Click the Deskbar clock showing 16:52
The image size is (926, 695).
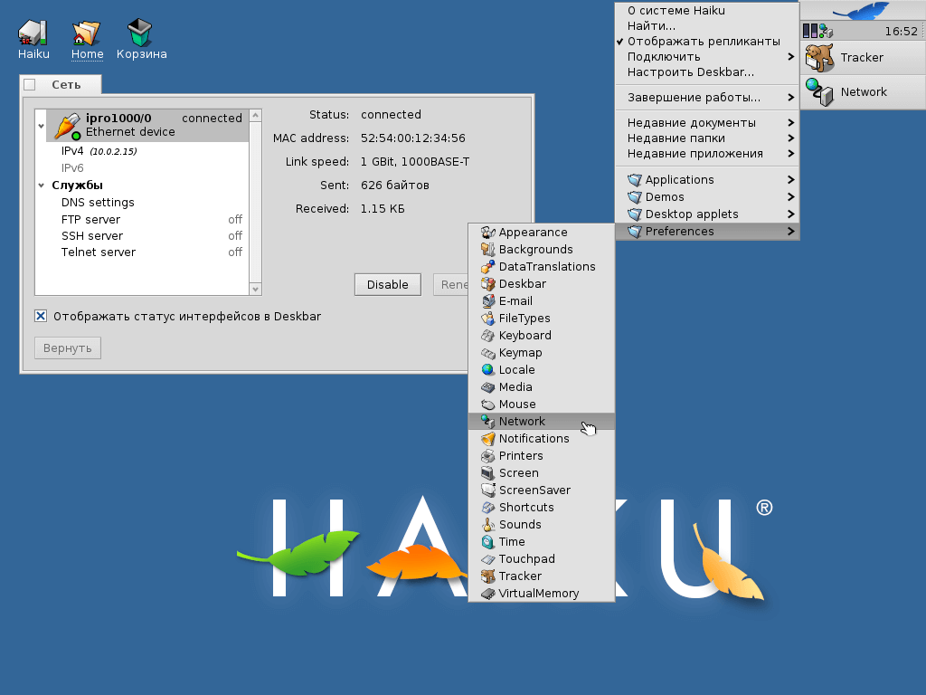[901, 32]
